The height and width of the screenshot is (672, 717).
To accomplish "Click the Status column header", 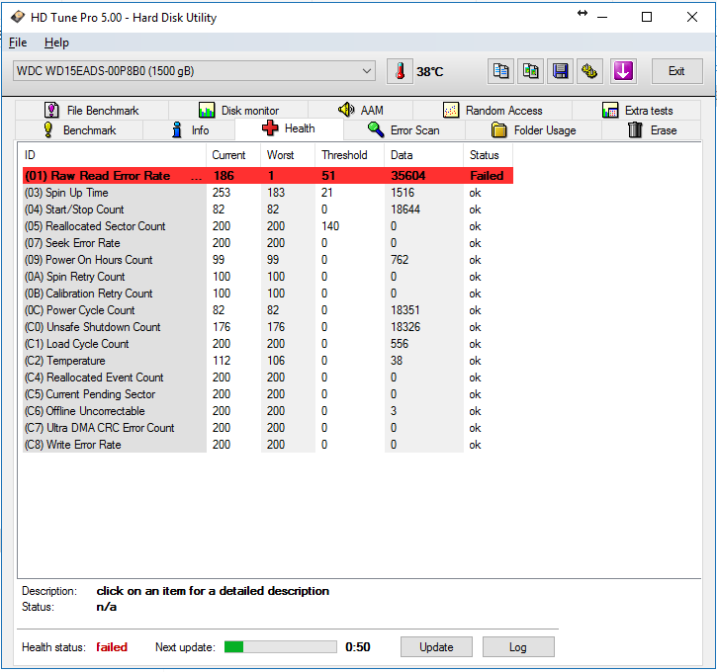I will tap(488, 155).
